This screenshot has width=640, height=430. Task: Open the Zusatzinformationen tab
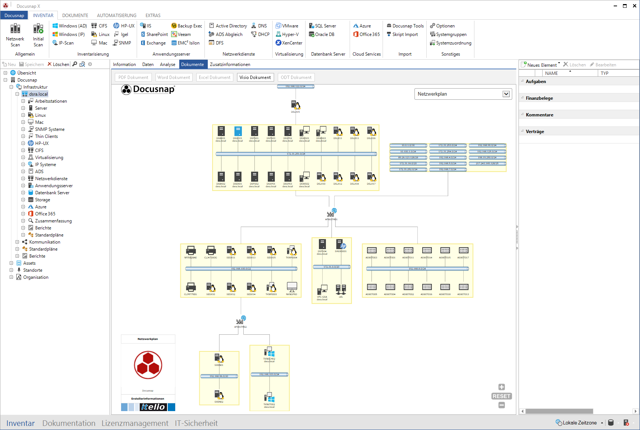click(x=230, y=64)
